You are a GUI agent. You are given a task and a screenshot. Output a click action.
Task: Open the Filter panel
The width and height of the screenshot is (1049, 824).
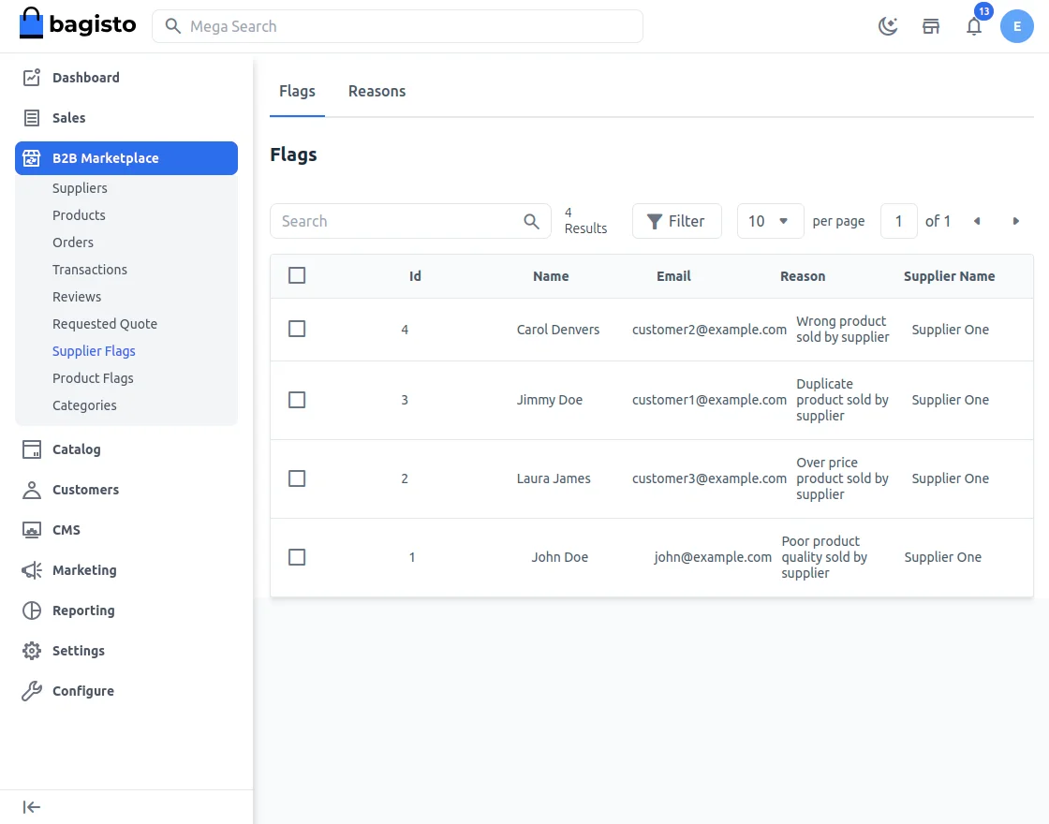click(x=676, y=221)
